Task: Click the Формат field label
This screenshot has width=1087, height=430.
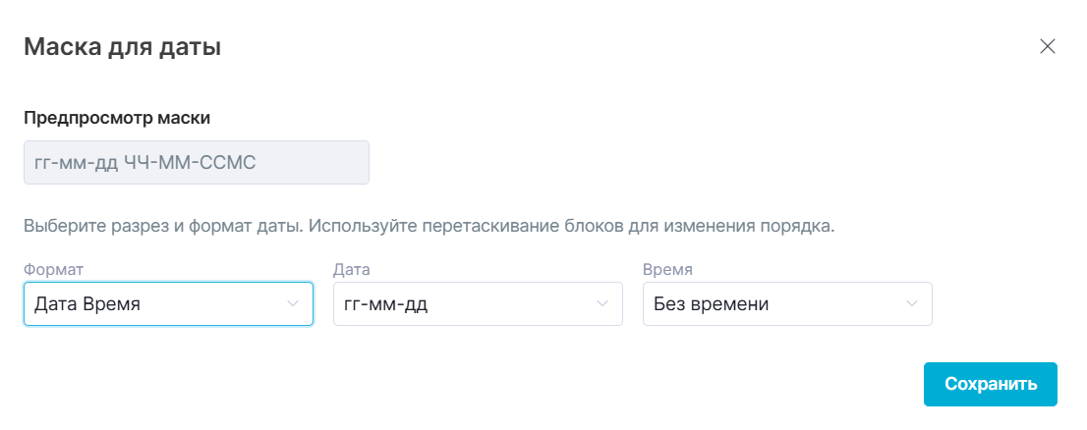Action: 53,269
